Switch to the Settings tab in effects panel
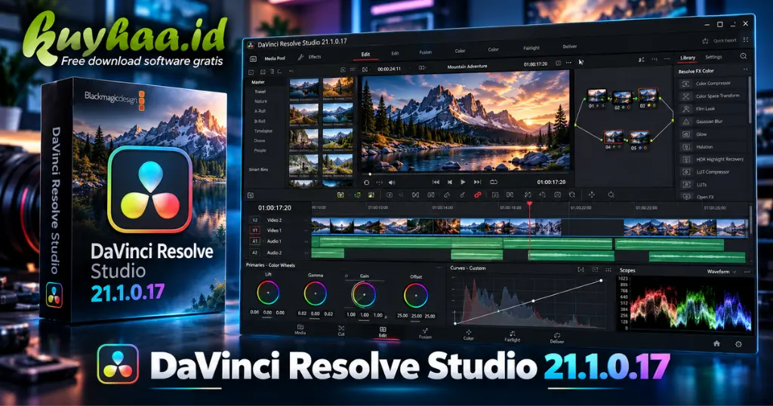773x406 pixels. (x=713, y=57)
